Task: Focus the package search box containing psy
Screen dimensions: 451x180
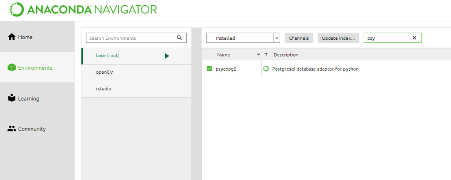Action: point(392,38)
